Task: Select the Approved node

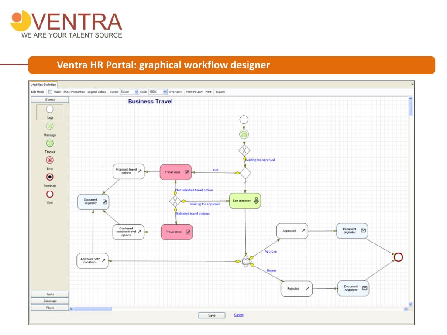Action: coord(292,231)
